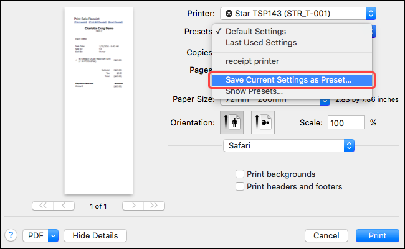This screenshot has width=405, height=249.
Task: Go to previous preview page
Action: point(64,206)
